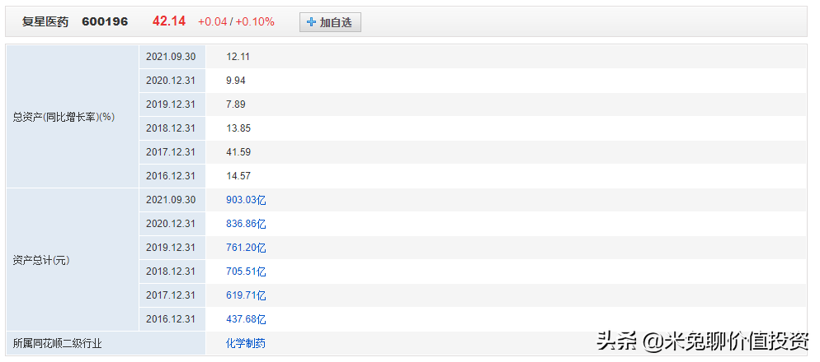Click the plus icon on 加自选 button
The image size is (820, 362).
click(311, 22)
